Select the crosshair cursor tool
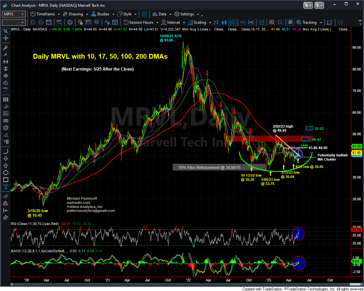The width and height of the screenshot is (364, 291). coord(5,38)
